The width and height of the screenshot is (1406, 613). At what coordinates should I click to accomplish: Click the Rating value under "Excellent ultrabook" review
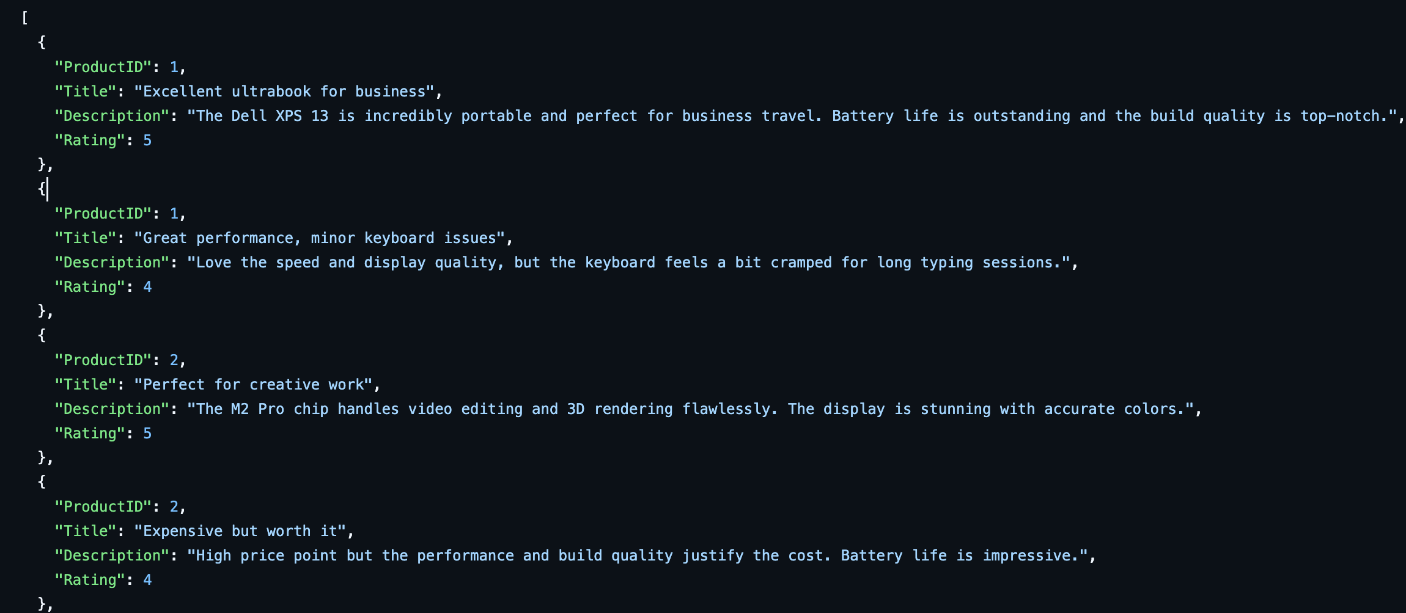[147, 140]
